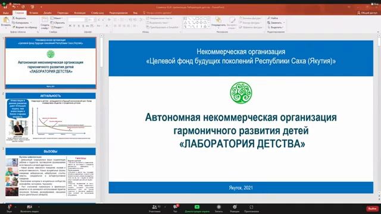This screenshot has height=214, width=381.
Task: Toggle bold (Ж) formatting
Action: 70,26
